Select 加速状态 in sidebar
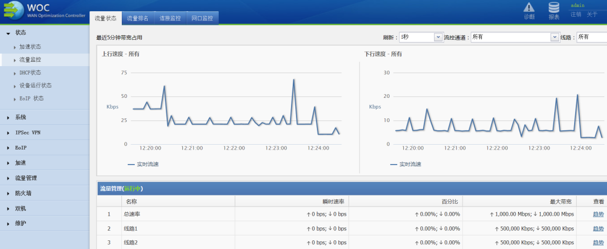 click(x=30, y=47)
